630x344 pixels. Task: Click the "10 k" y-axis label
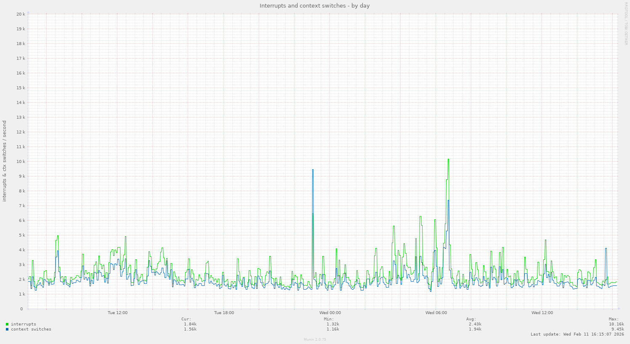20,162
